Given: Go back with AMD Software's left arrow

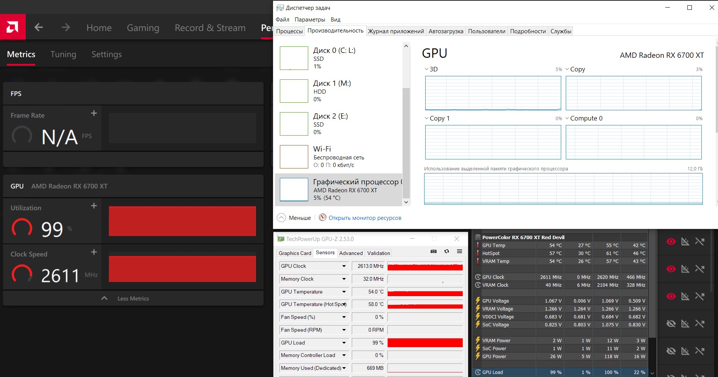Looking at the screenshot, I should tap(39, 27).
